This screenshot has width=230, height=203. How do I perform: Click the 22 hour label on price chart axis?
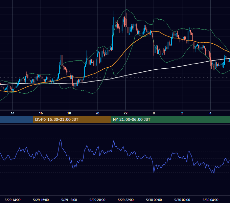coord(125,113)
